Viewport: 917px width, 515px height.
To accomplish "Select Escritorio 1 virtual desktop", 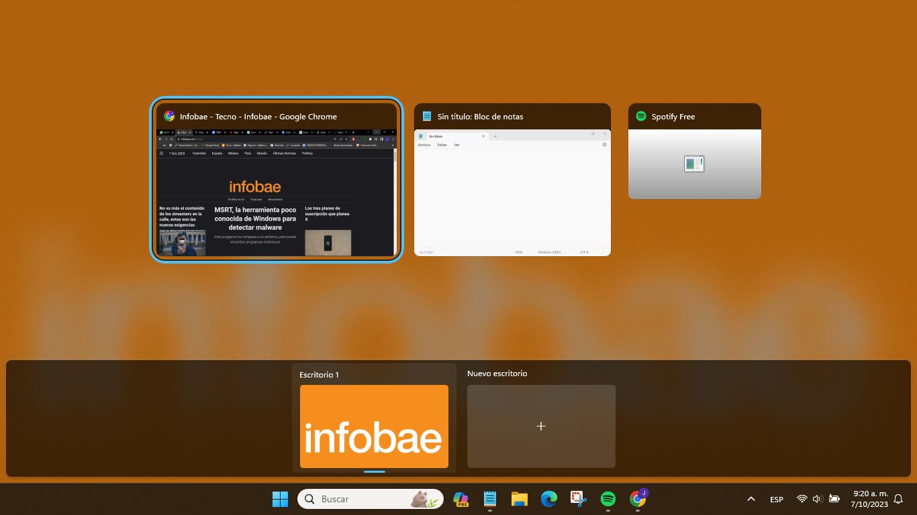I will pyautogui.click(x=374, y=426).
